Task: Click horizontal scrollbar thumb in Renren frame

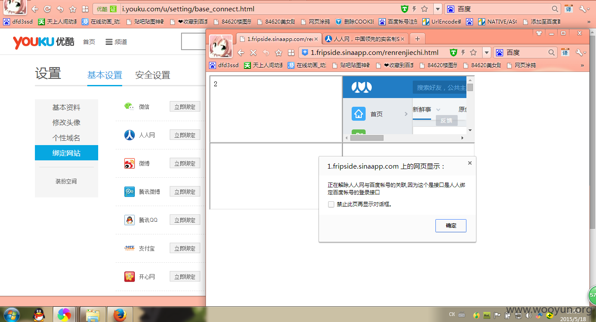Action: pyautogui.click(x=367, y=138)
